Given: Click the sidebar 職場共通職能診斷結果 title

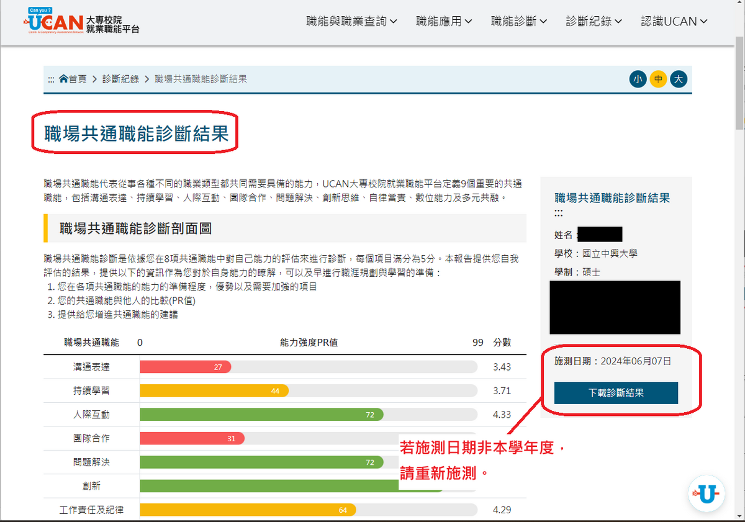Looking at the screenshot, I should coord(612,198).
